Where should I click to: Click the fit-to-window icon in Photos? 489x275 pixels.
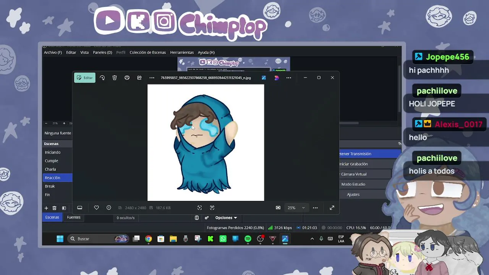pos(278,208)
